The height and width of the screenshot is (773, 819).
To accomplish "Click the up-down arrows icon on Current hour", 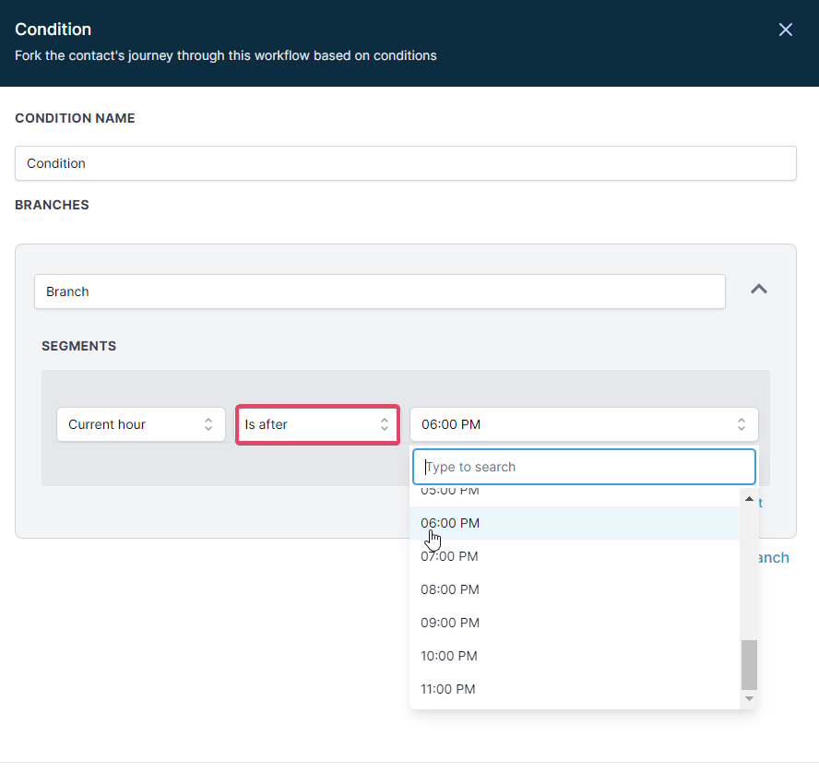I will click(208, 424).
